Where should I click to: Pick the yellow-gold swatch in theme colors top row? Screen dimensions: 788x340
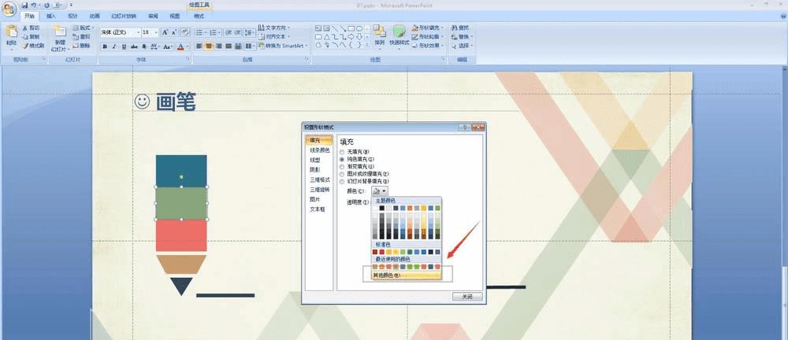[424, 208]
